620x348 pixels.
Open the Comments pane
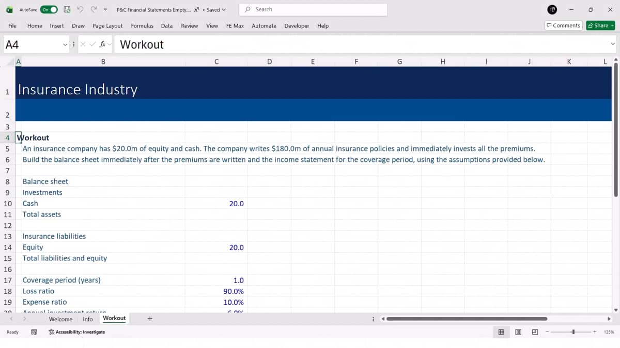[564, 25]
